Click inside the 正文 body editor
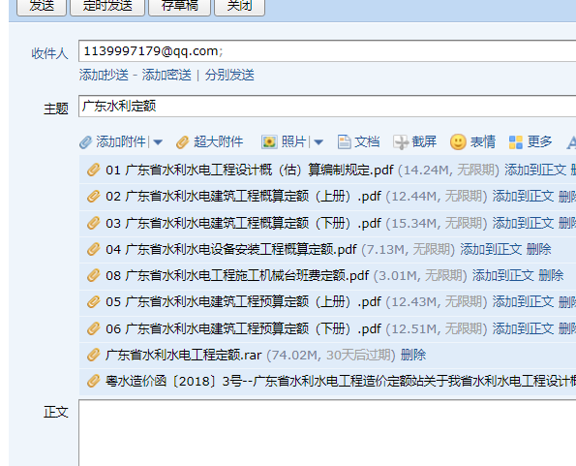576x466 pixels. coord(327,433)
